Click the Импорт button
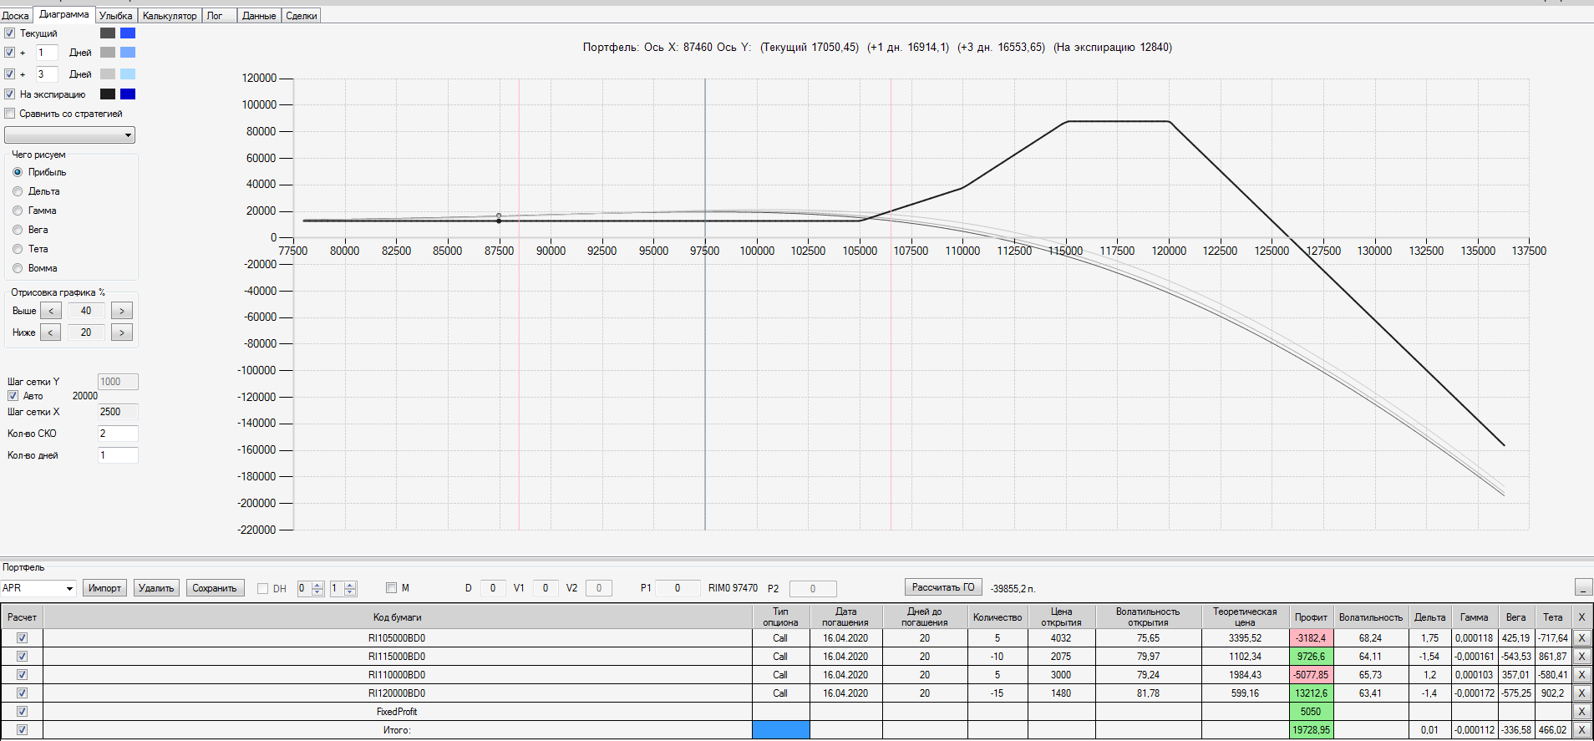 coord(104,588)
